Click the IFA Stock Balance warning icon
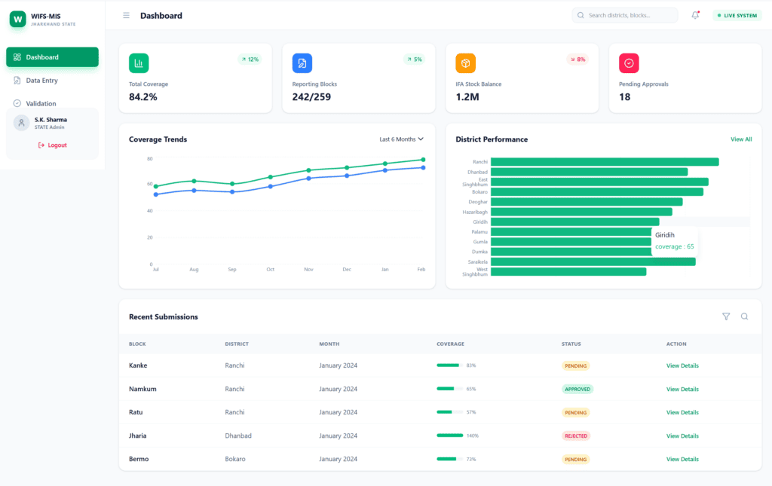The height and width of the screenshot is (486, 772). 466,63
